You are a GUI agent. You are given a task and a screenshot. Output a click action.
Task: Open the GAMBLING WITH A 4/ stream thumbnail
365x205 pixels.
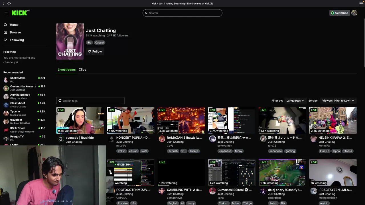point(181,173)
